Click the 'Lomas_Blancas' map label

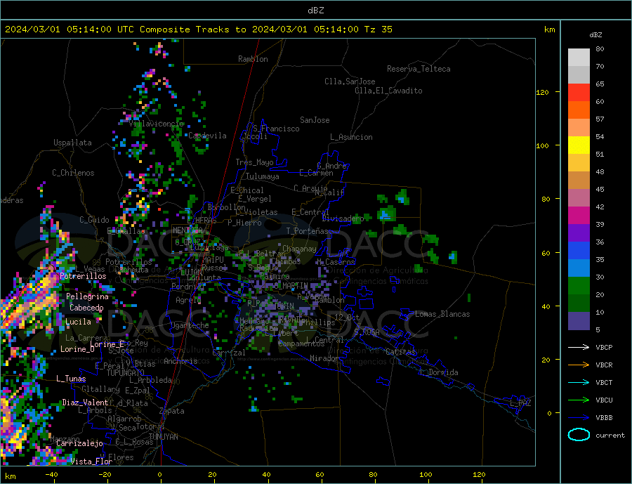click(x=442, y=314)
